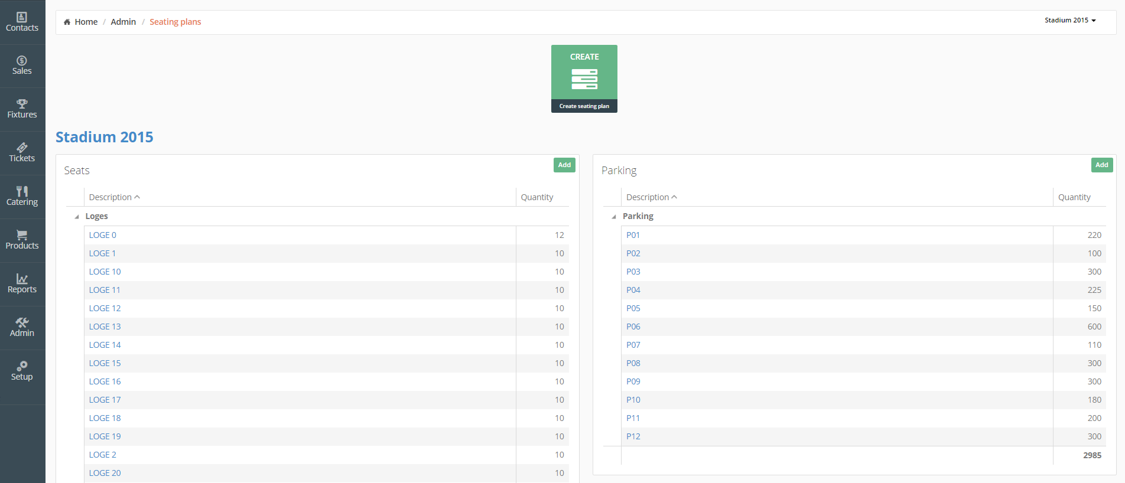Click quantity 220 in P01 row

click(1094, 235)
